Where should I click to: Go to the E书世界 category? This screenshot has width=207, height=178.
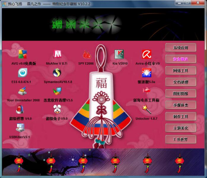click(x=181, y=139)
